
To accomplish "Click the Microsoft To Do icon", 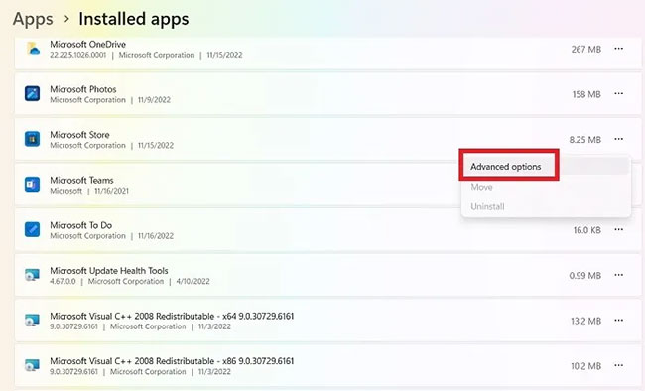I will 32,229.
